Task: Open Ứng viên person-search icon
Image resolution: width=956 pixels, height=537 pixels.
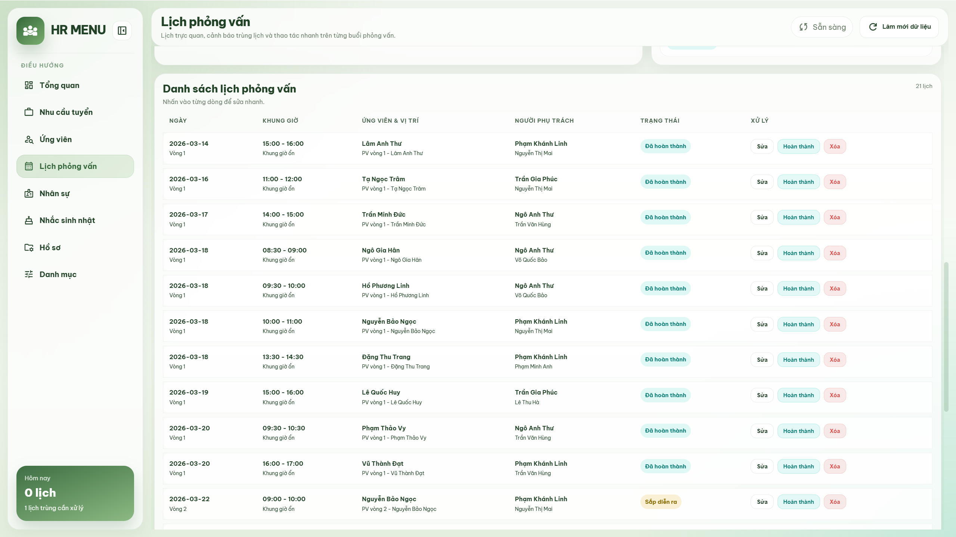Action: point(29,139)
